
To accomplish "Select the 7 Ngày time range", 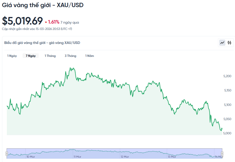I will click(x=31, y=56).
